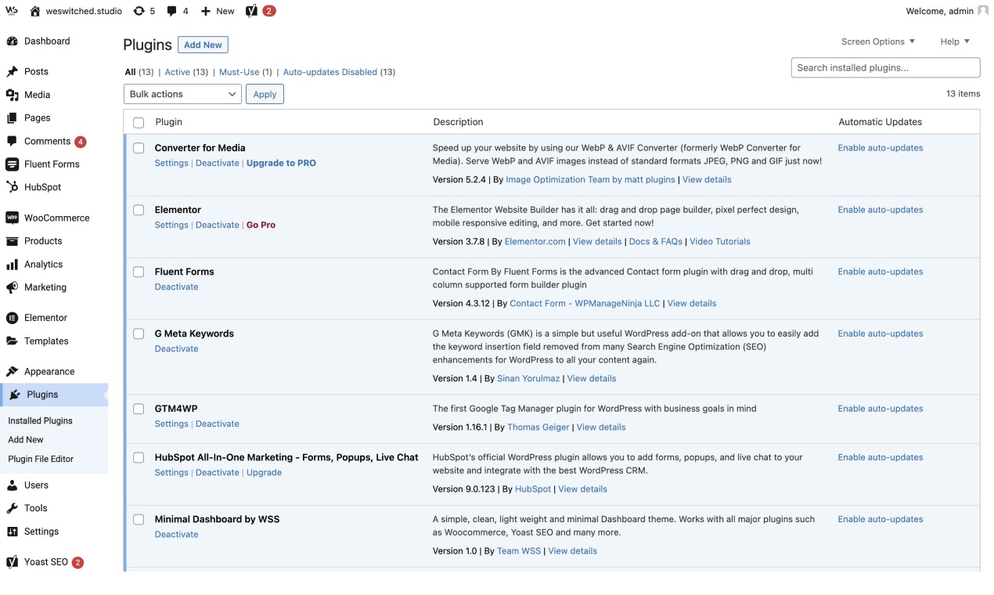Filter by Active plugins tab
The height and width of the screenshot is (595, 994).
coord(178,72)
